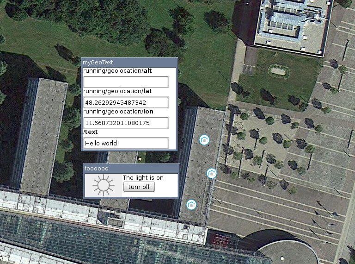
Task: Click the middle house marker at the roof edge
Action: (x=212, y=173)
